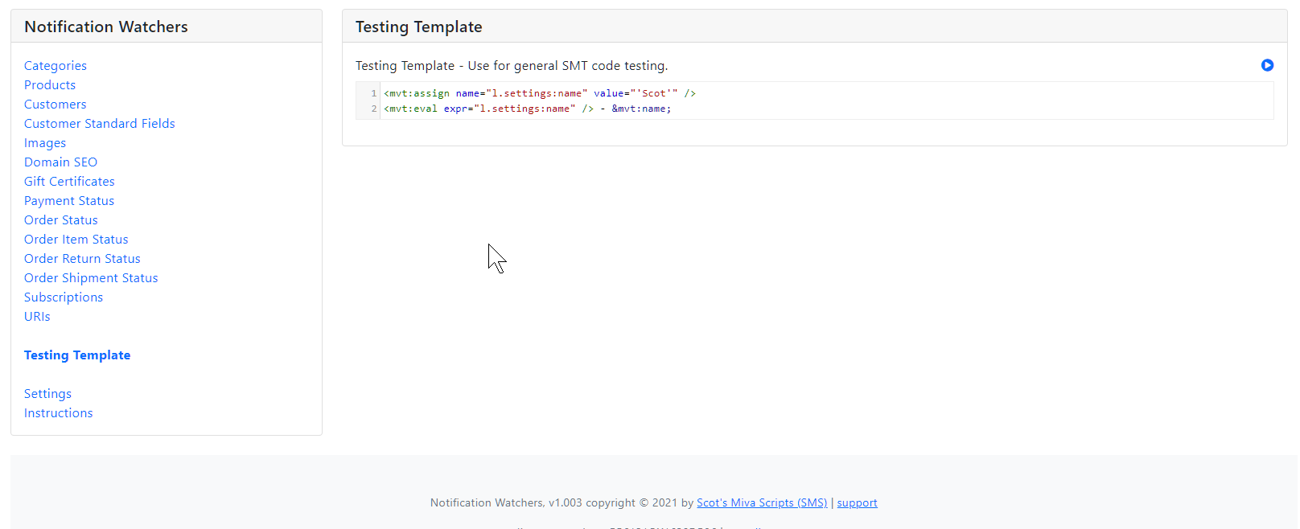Select Gift Certificates link
1300x529 pixels.
pos(69,182)
